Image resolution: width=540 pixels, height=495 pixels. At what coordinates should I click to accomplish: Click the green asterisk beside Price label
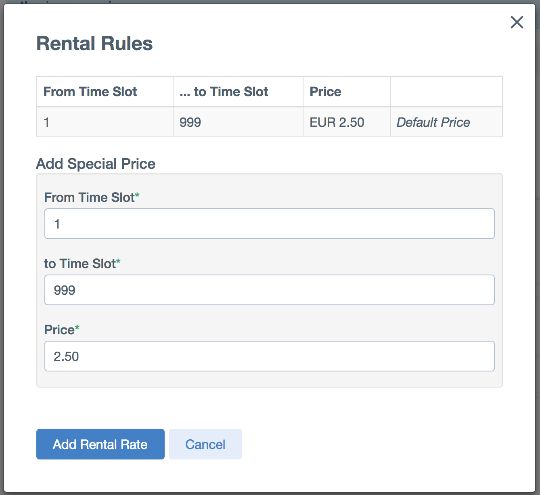(77, 327)
